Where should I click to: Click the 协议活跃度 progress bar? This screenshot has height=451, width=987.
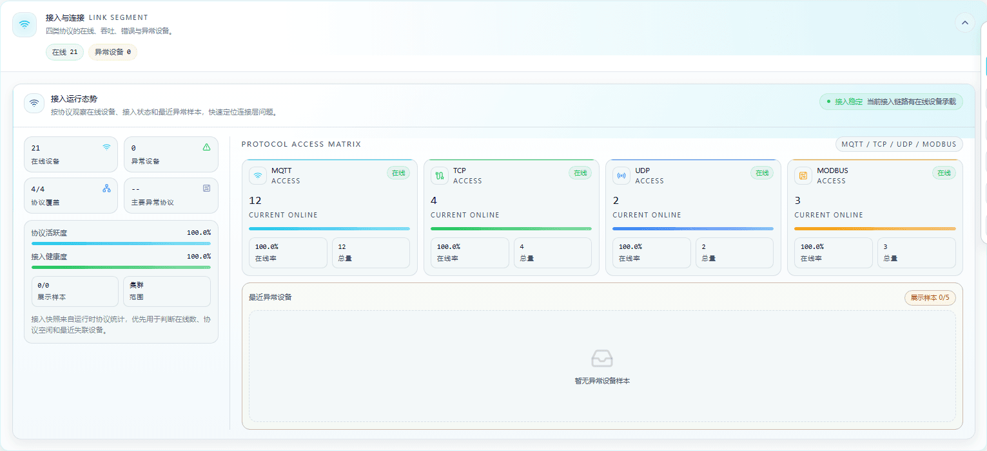pos(121,244)
